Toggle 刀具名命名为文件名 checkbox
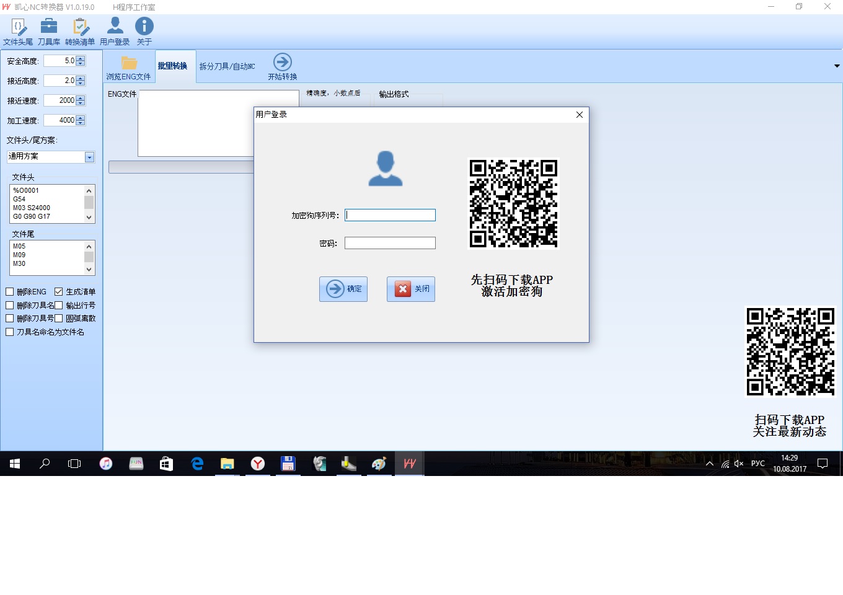Image resolution: width=843 pixels, height=595 pixels. pos(10,332)
